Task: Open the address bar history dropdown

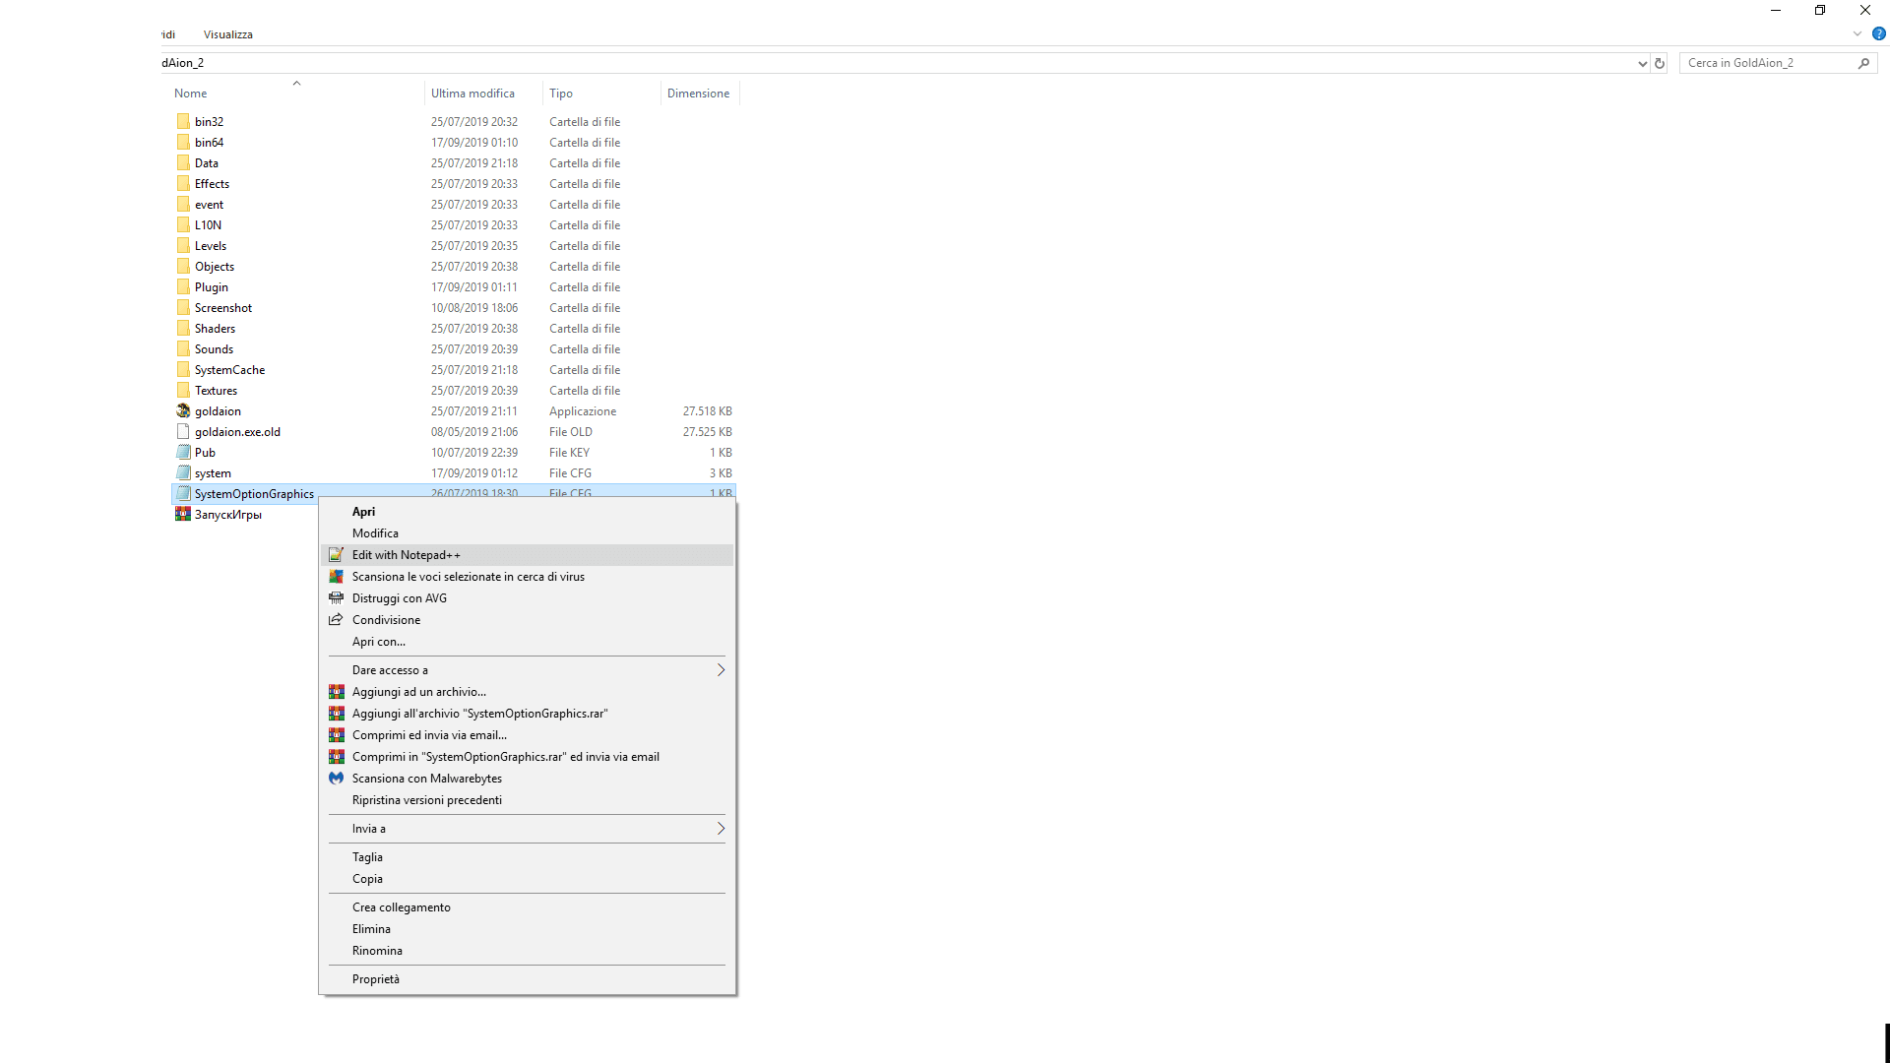Action: click(x=1642, y=63)
